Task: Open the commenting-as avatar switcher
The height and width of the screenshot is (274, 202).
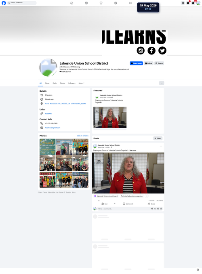Action: click(95, 209)
